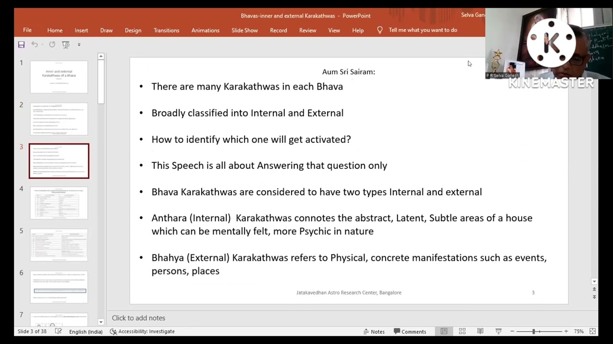
Task: Toggle the Comments pane button
Action: [410, 331]
